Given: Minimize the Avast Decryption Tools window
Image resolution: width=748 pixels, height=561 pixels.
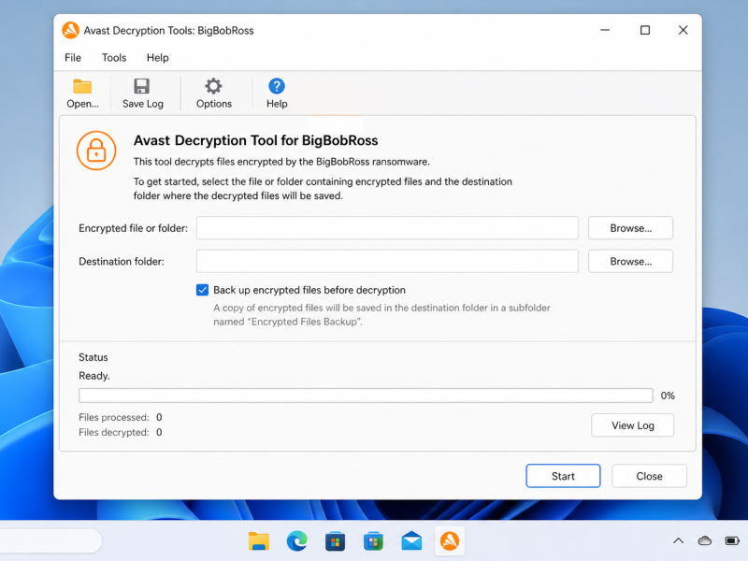Looking at the screenshot, I should [x=605, y=30].
